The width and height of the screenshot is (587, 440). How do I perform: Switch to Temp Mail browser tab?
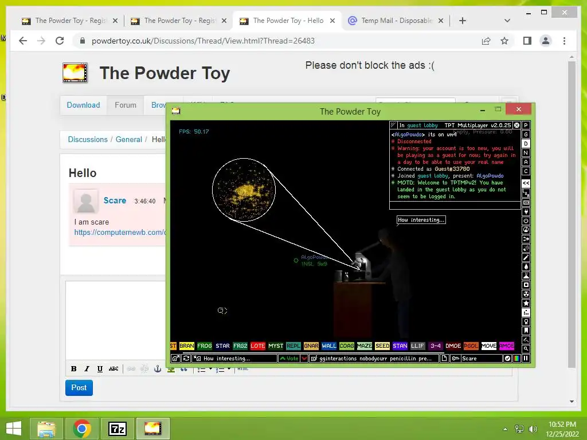coord(397,21)
